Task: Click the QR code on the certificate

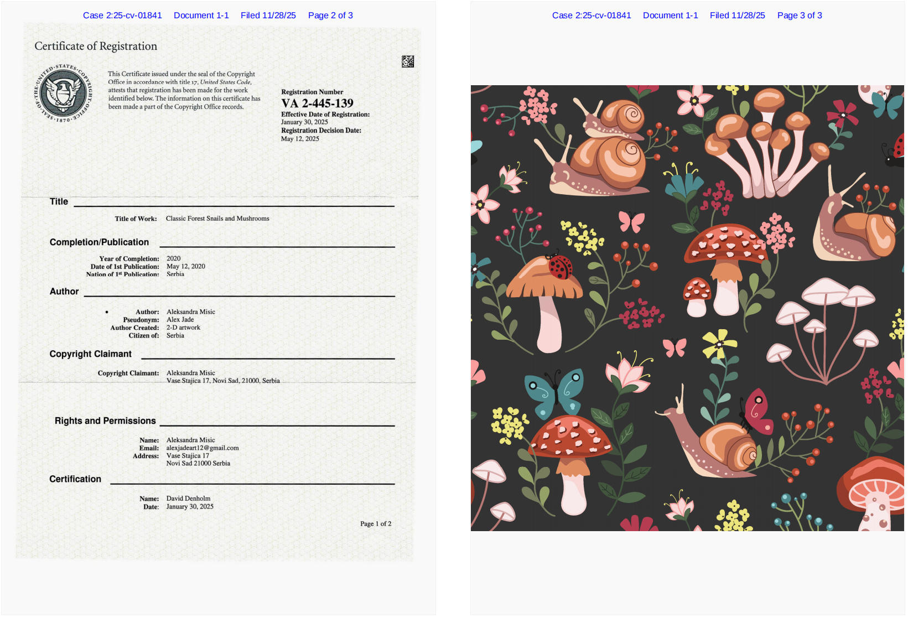Action: 408,61
